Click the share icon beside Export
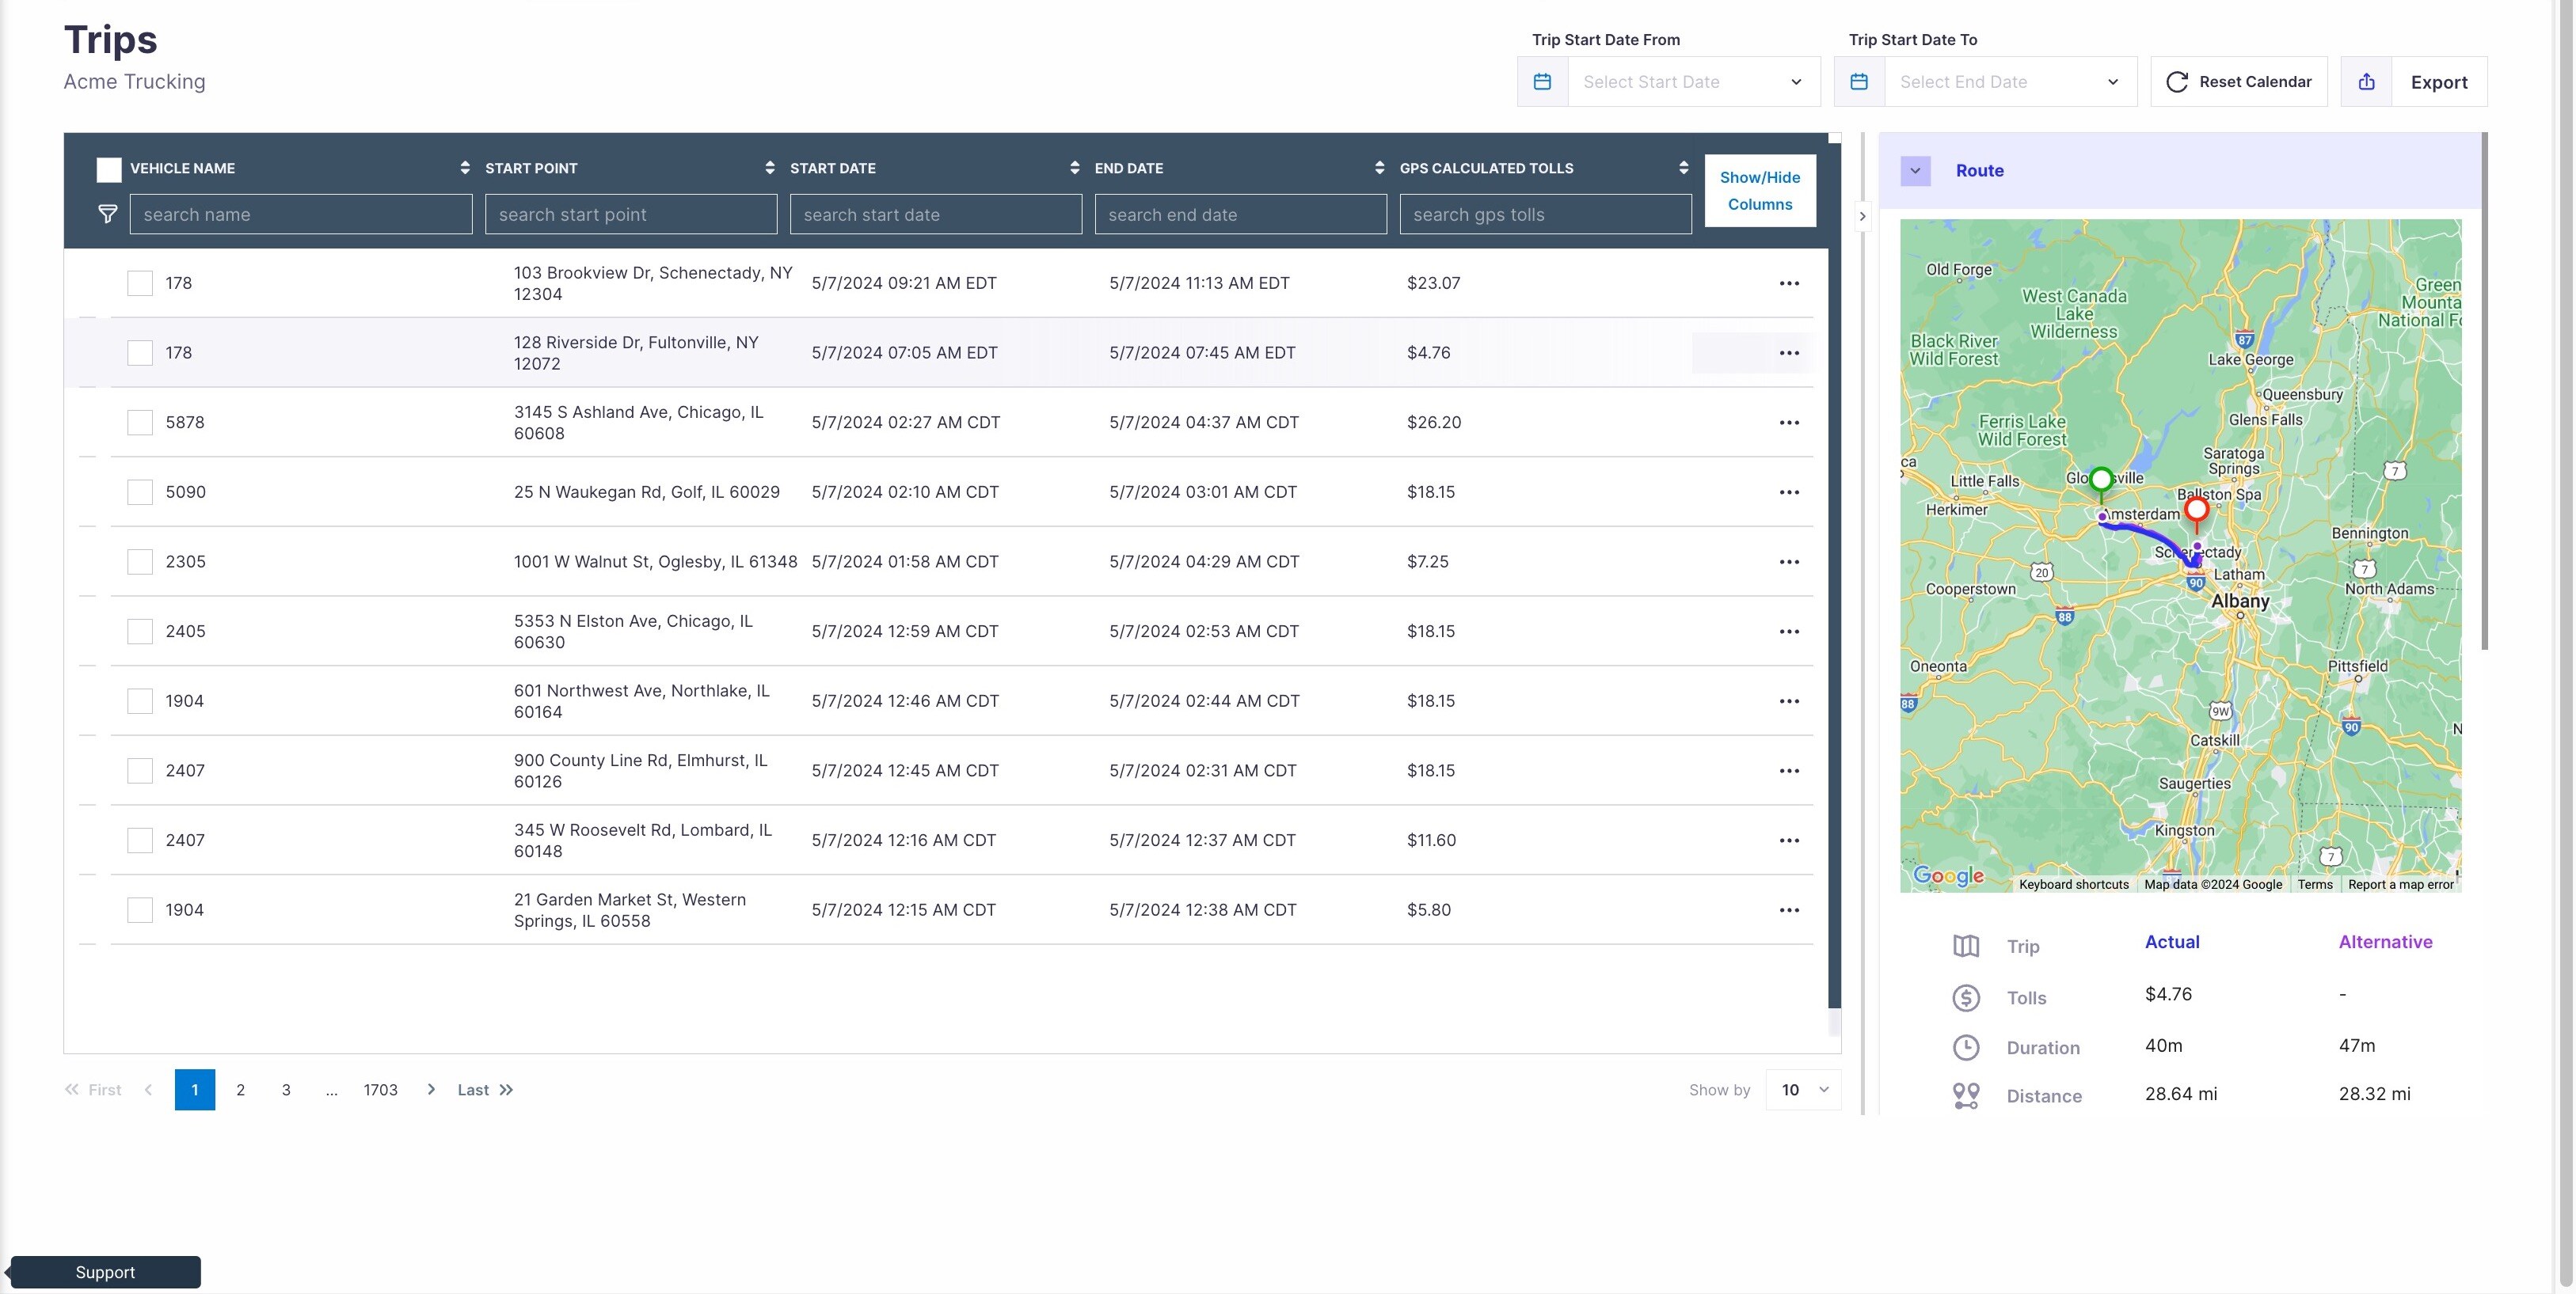This screenshot has width=2576, height=1294. 2366,81
